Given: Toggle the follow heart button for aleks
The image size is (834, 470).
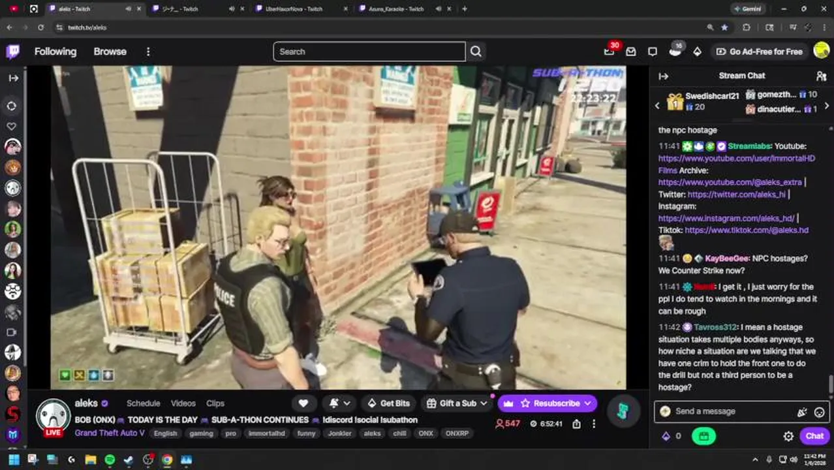Looking at the screenshot, I should 303,403.
